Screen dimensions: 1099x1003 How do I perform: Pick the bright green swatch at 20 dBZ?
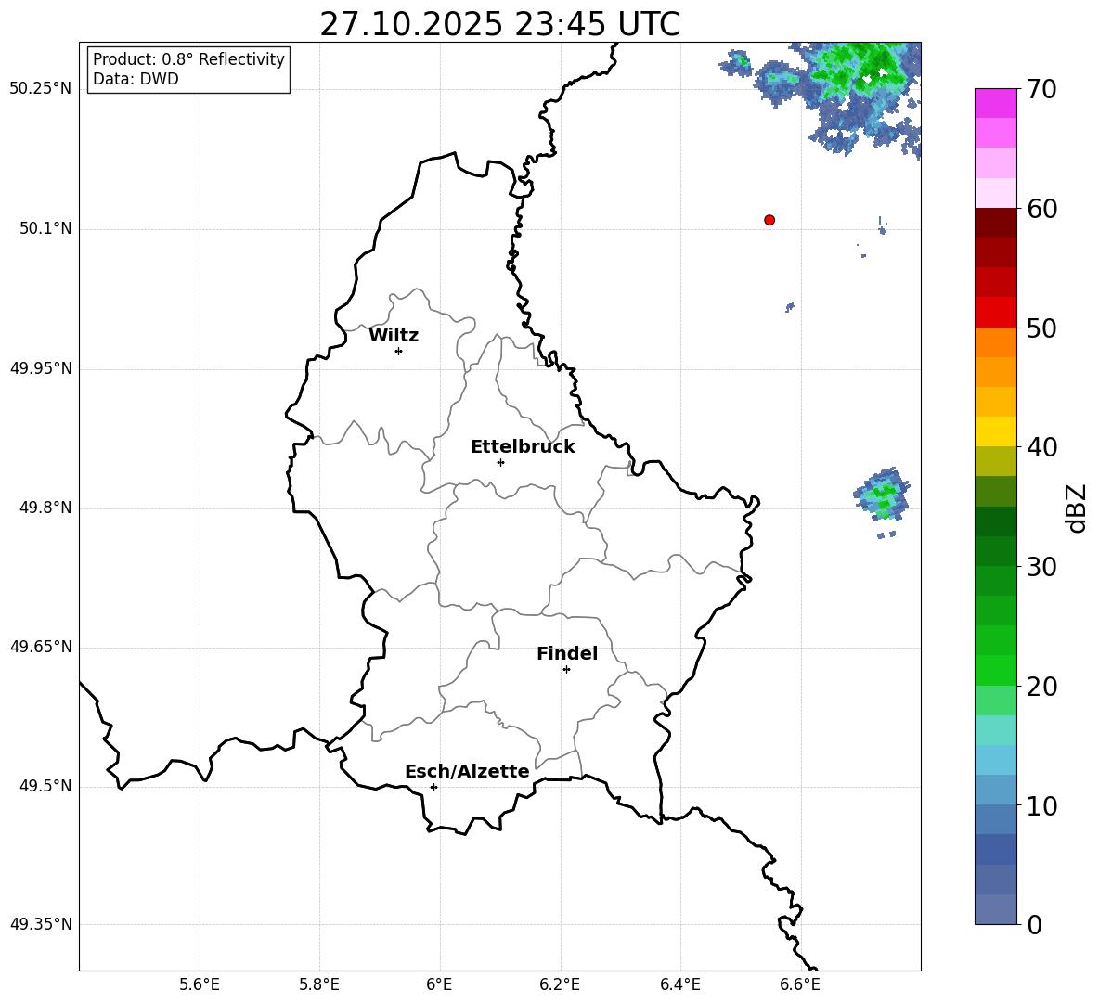tap(995, 670)
